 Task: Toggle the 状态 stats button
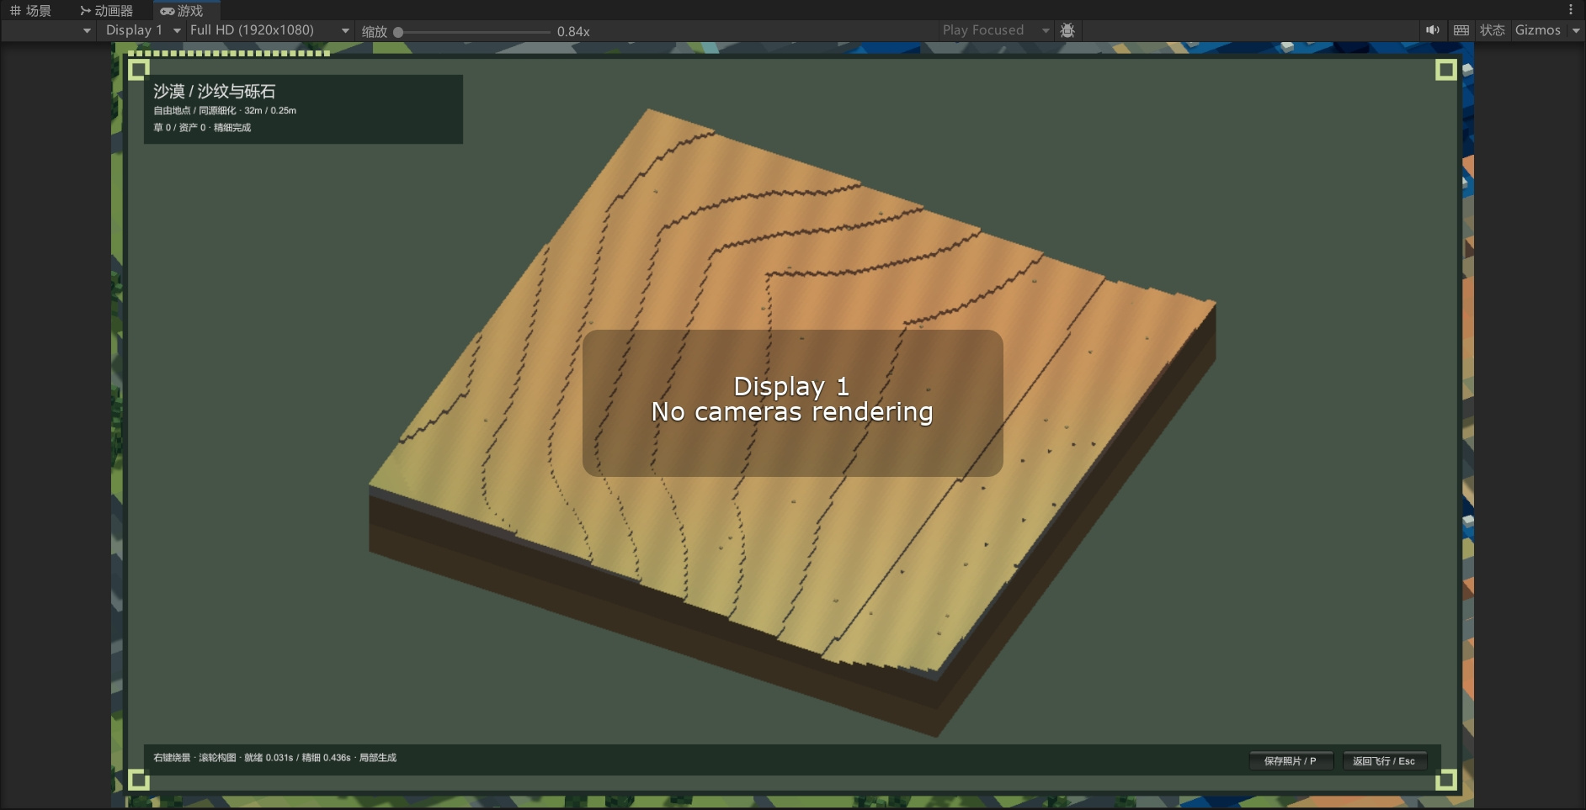1493,30
